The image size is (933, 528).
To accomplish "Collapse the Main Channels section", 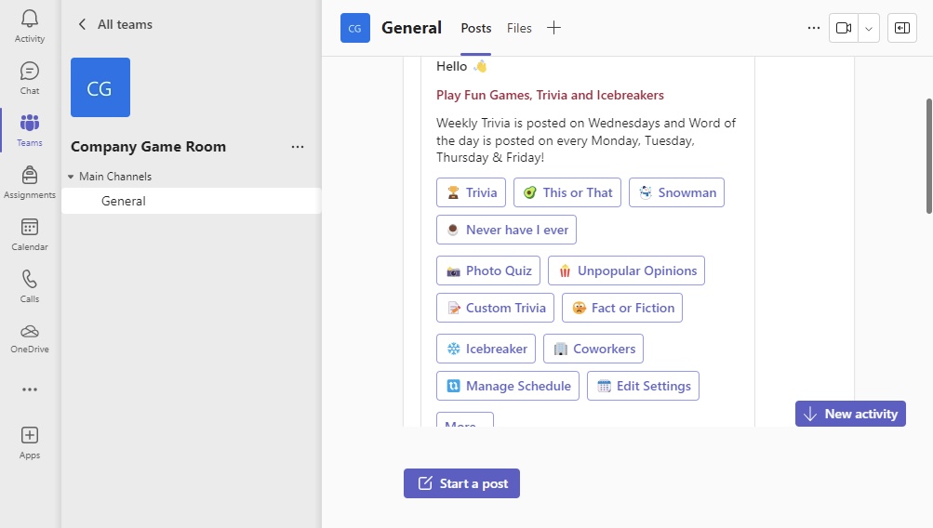I will (71, 177).
